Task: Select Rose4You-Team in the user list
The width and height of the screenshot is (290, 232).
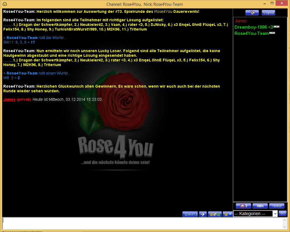Action: click(x=251, y=33)
